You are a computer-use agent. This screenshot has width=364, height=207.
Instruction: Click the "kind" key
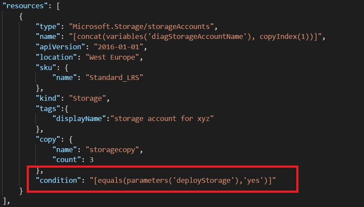click(x=48, y=98)
